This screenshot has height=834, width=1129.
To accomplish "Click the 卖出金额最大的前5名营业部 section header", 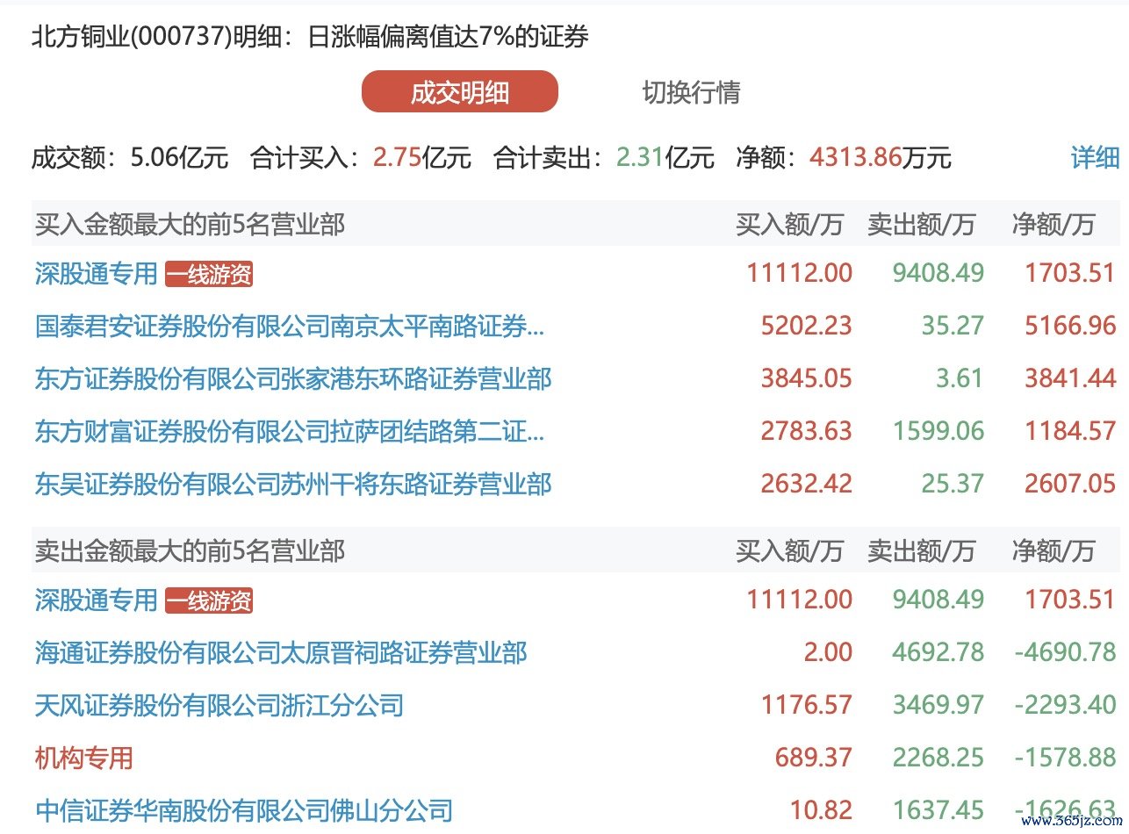I will pyautogui.click(x=190, y=551).
